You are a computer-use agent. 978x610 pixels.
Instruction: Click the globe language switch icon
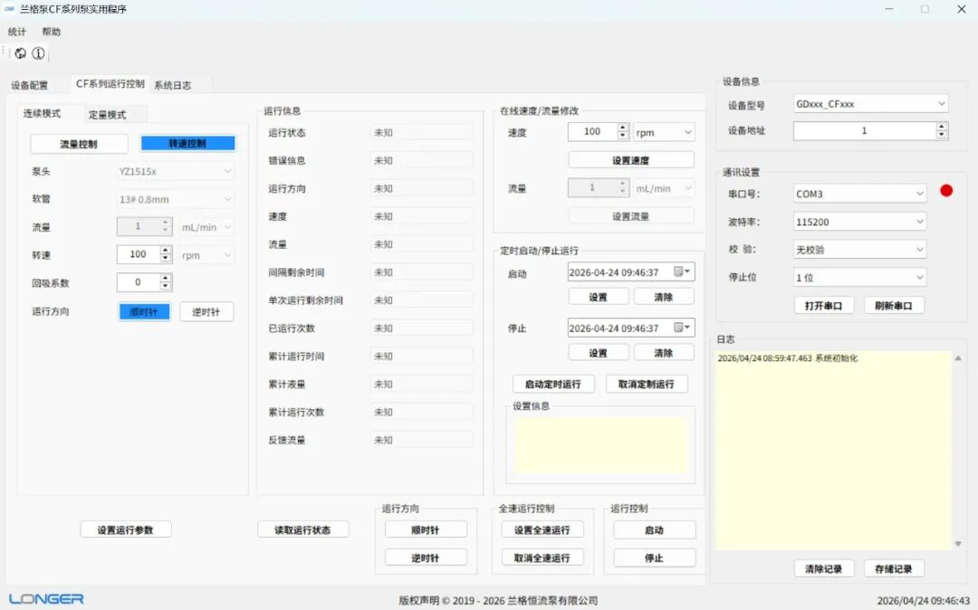pos(19,52)
